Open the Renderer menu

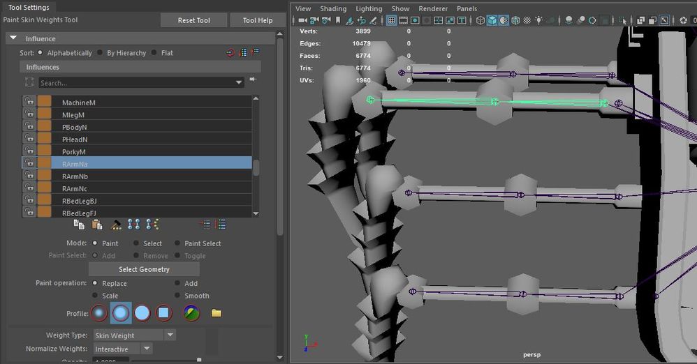433,8
